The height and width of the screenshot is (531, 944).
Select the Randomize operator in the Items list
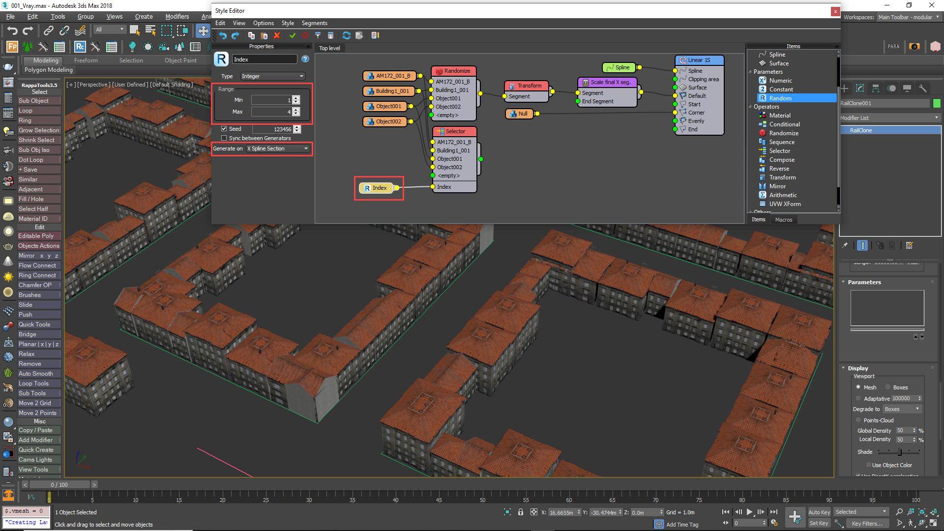tap(783, 133)
